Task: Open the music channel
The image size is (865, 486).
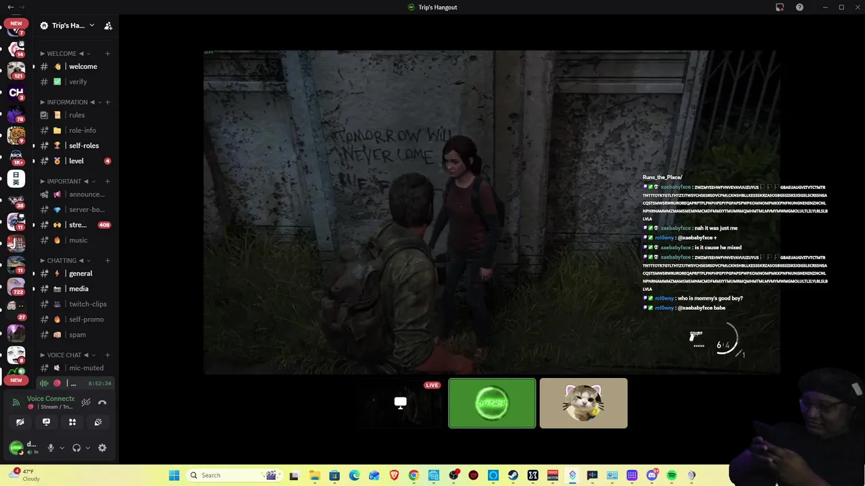Action: coord(76,240)
